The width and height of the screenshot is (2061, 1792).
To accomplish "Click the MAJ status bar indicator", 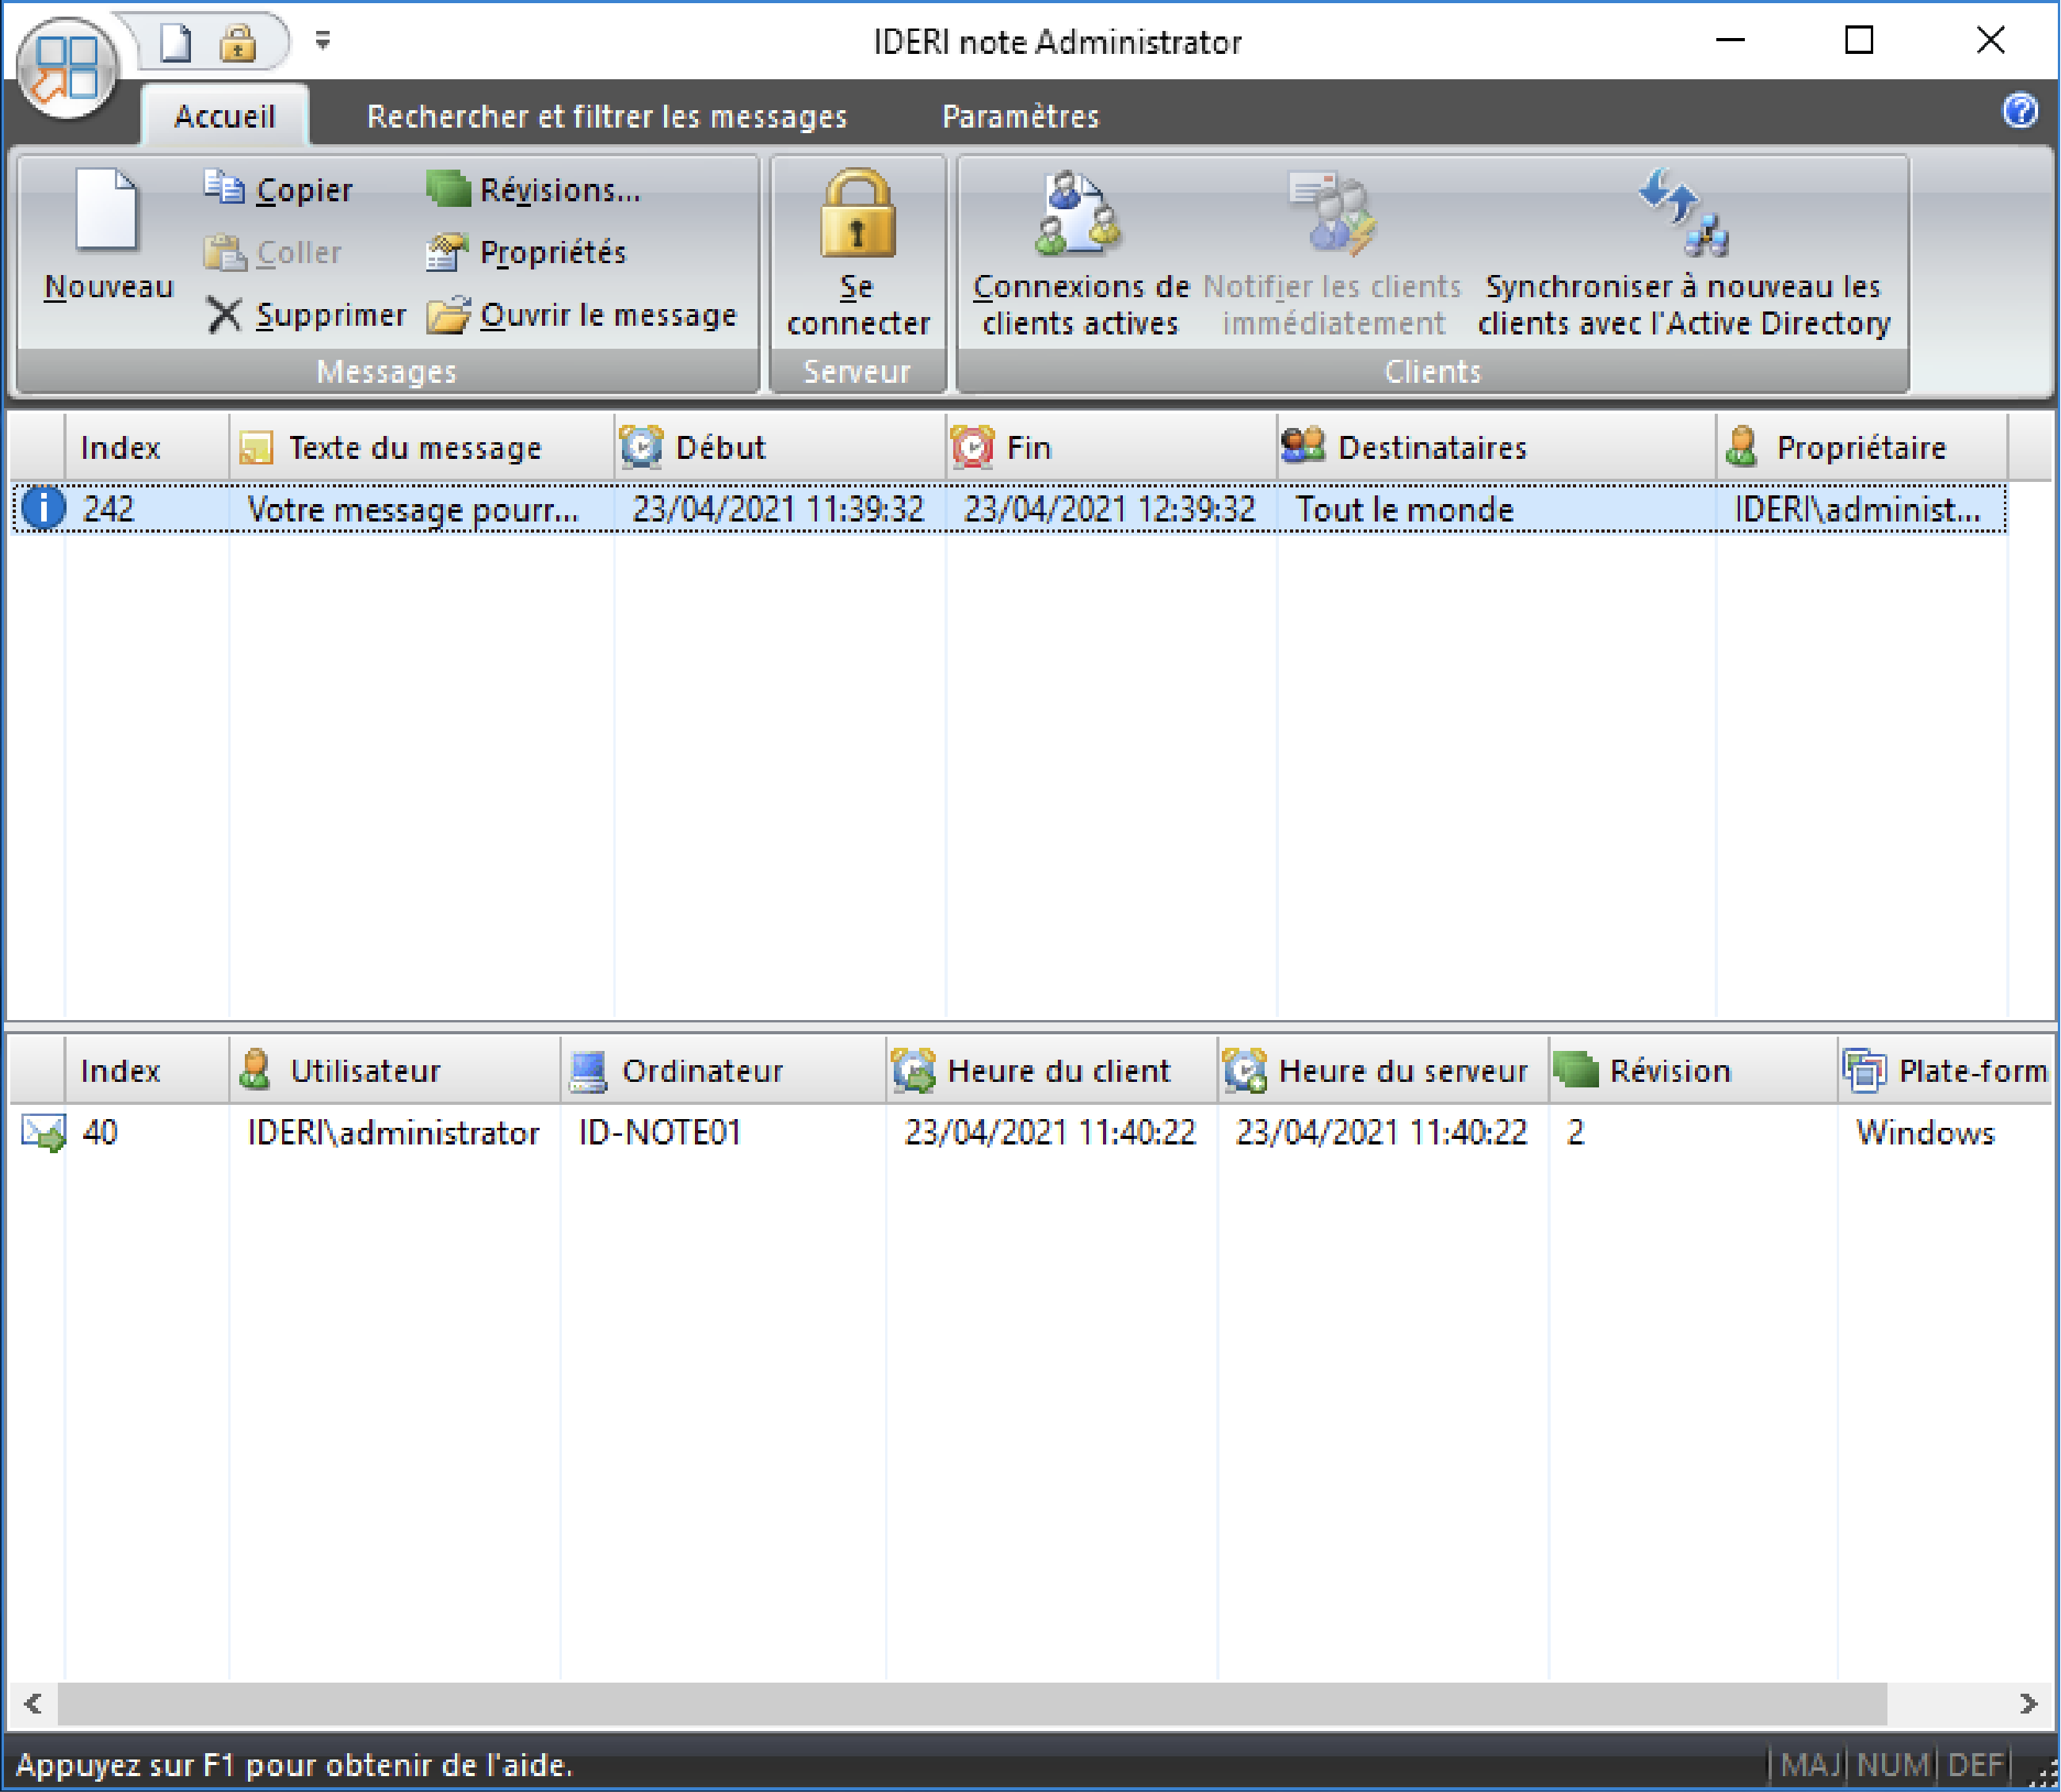I will [1809, 1764].
